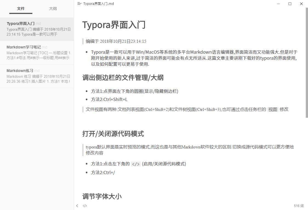Toggle source code mode icon at bottom
The height and width of the screenshot is (210, 308).
(85, 206)
